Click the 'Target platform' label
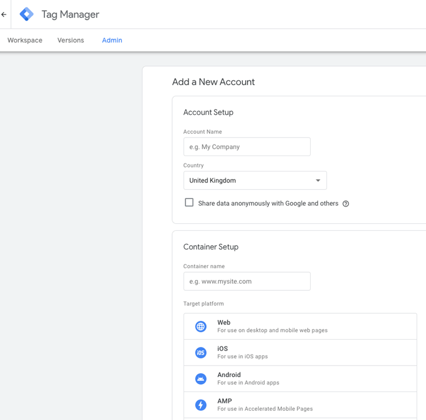 pyautogui.click(x=203, y=303)
